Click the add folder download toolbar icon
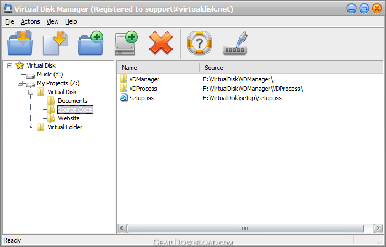Screen dimensions: 386x247 point(20,43)
